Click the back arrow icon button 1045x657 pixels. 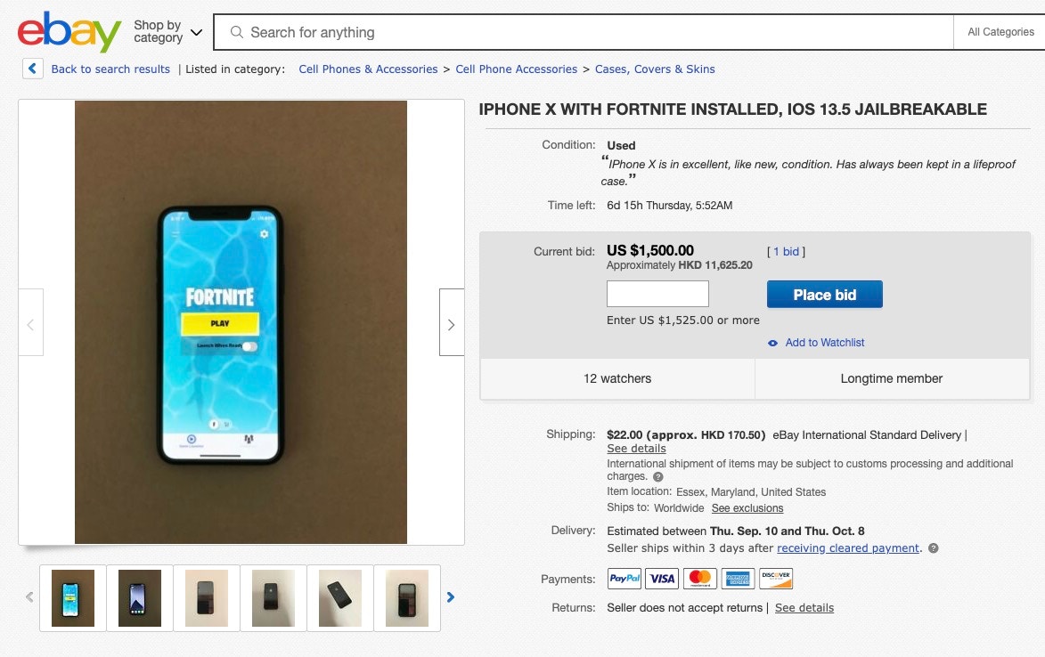tap(33, 69)
